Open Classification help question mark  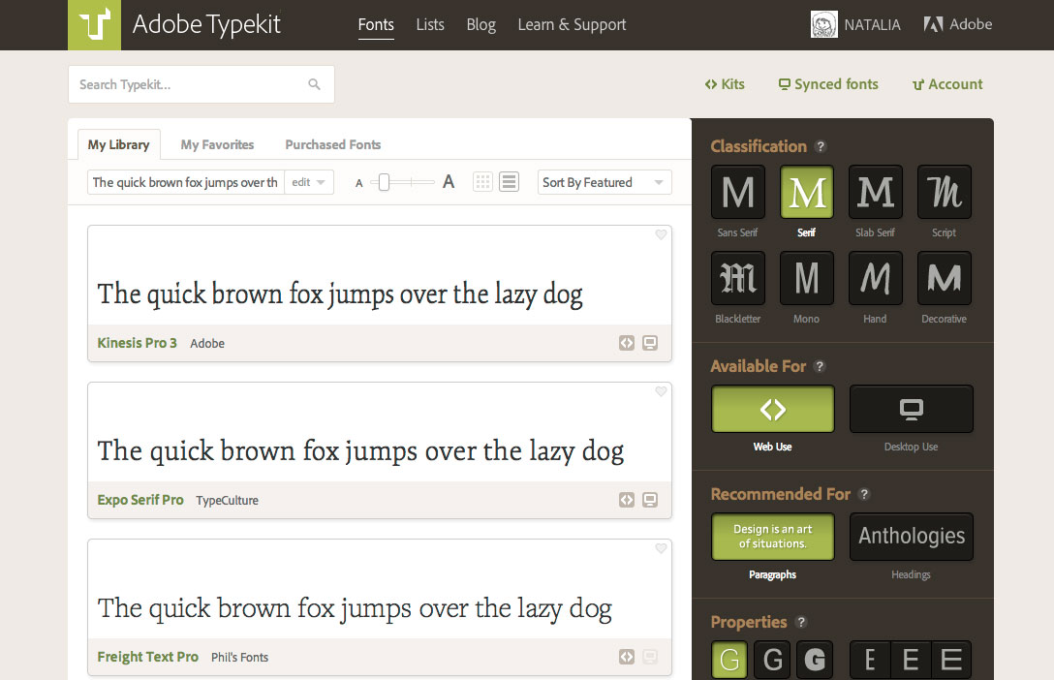coord(821,146)
